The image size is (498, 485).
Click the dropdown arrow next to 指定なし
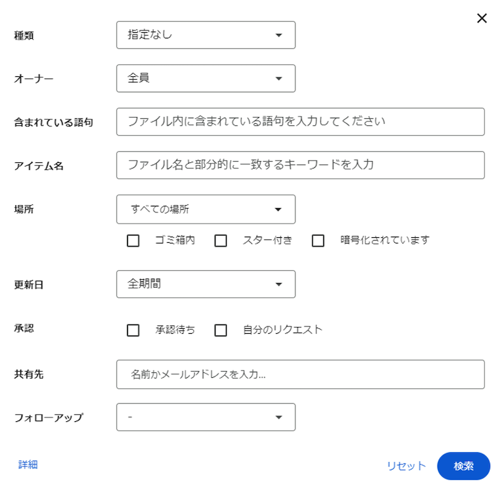[280, 35]
